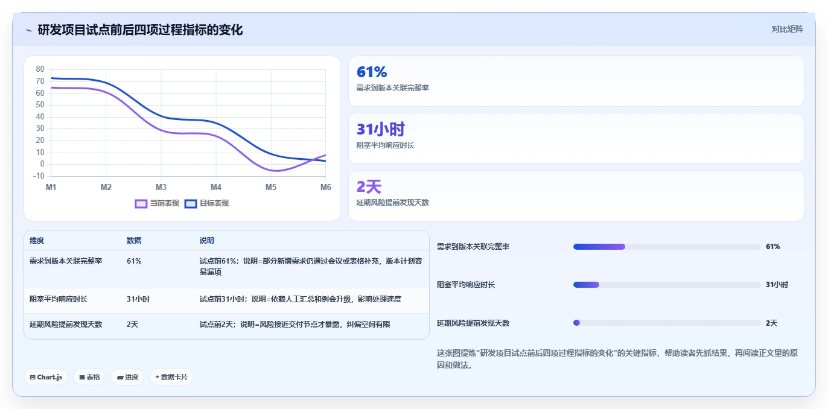Click the 80 y-axis label
The image size is (828, 409).
(40, 69)
